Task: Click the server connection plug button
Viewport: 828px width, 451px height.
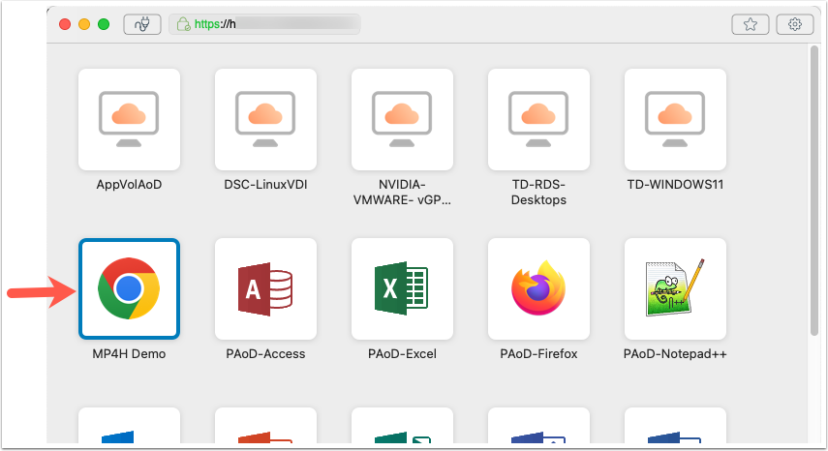Action: click(142, 24)
